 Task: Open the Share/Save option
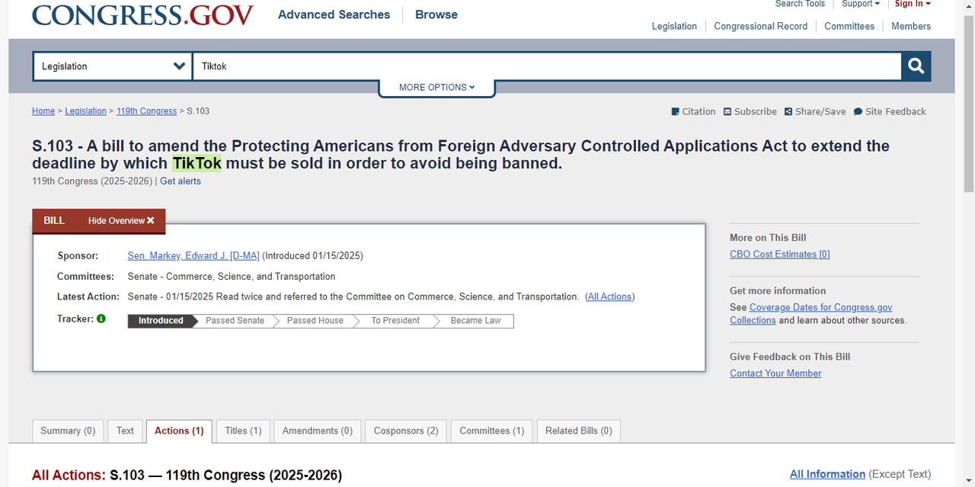pyautogui.click(x=815, y=111)
